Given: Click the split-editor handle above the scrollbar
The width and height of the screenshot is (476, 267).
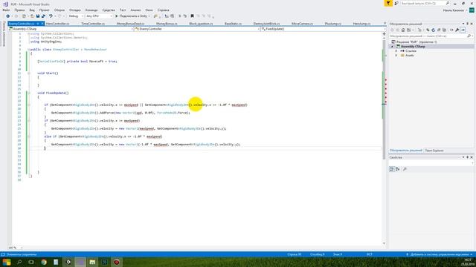Looking at the screenshot, I should [x=384, y=33].
